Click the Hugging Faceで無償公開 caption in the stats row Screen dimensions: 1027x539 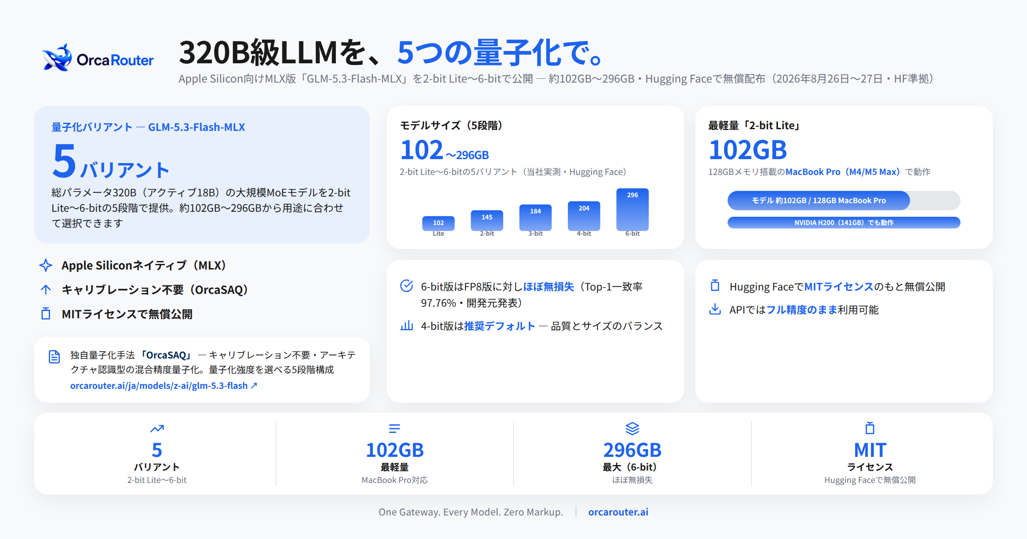870,480
